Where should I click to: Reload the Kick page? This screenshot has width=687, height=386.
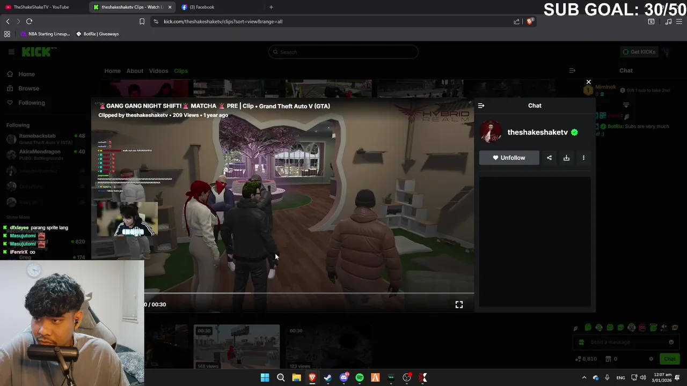coord(29,21)
